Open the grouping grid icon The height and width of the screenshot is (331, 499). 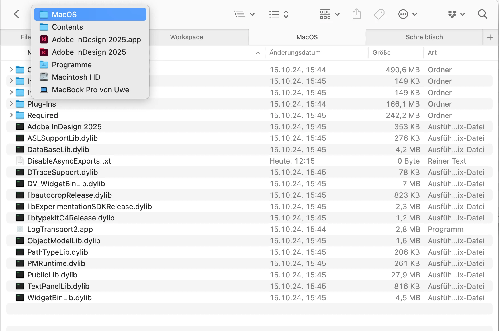pos(325,14)
